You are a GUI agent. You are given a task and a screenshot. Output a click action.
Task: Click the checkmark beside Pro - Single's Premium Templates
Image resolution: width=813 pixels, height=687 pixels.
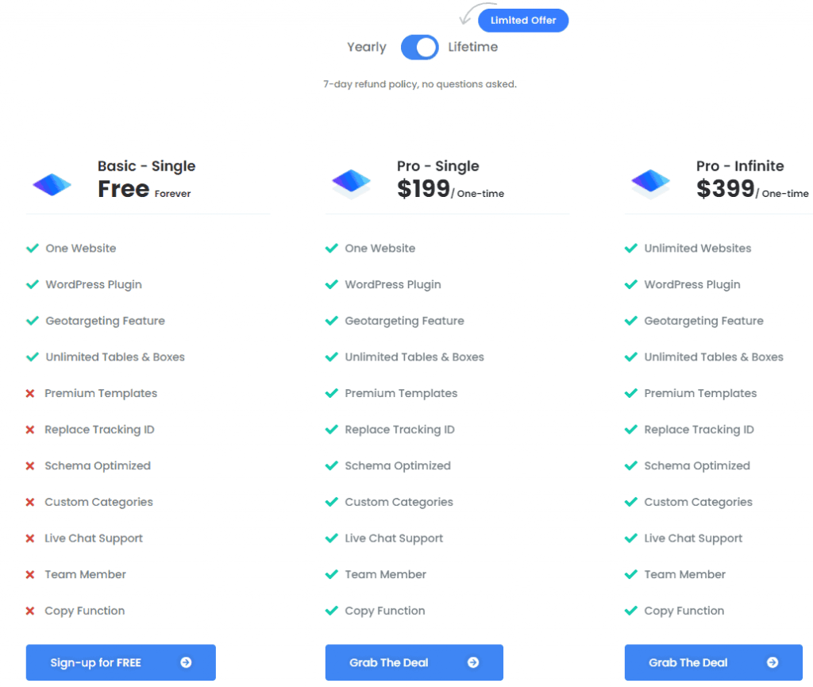pos(331,393)
